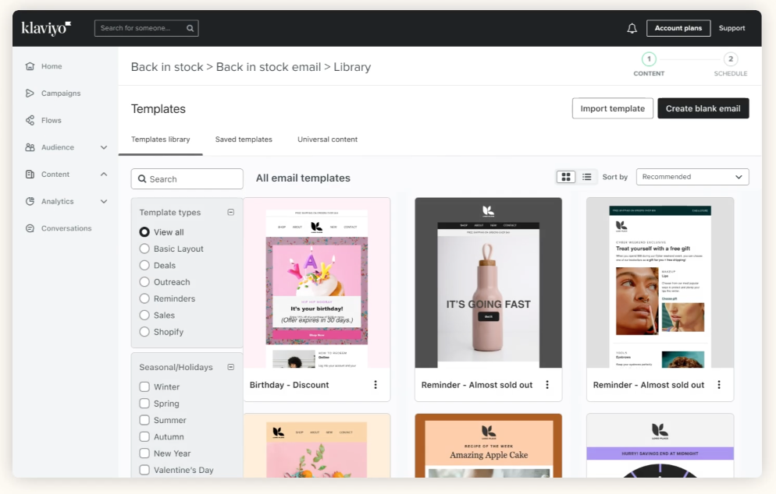
Task: Expand the Audience sidebar chevron
Action: point(104,147)
